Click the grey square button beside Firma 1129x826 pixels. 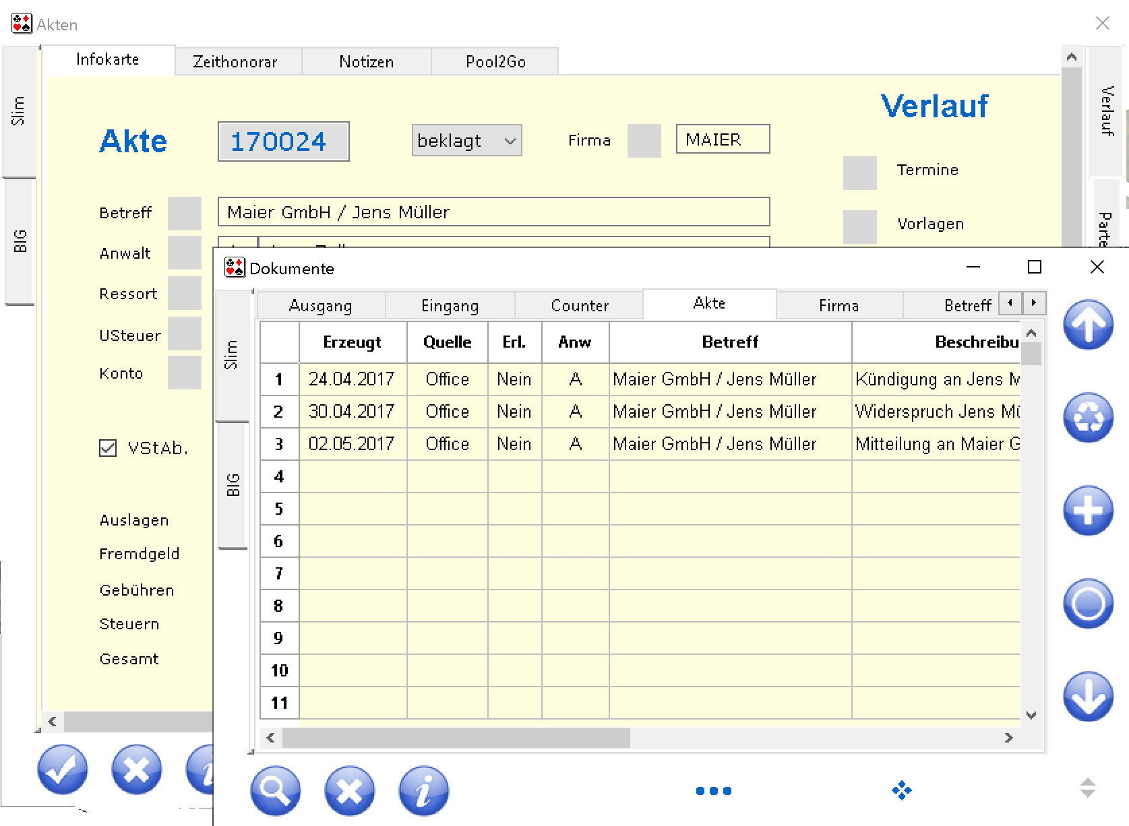click(x=644, y=140)
